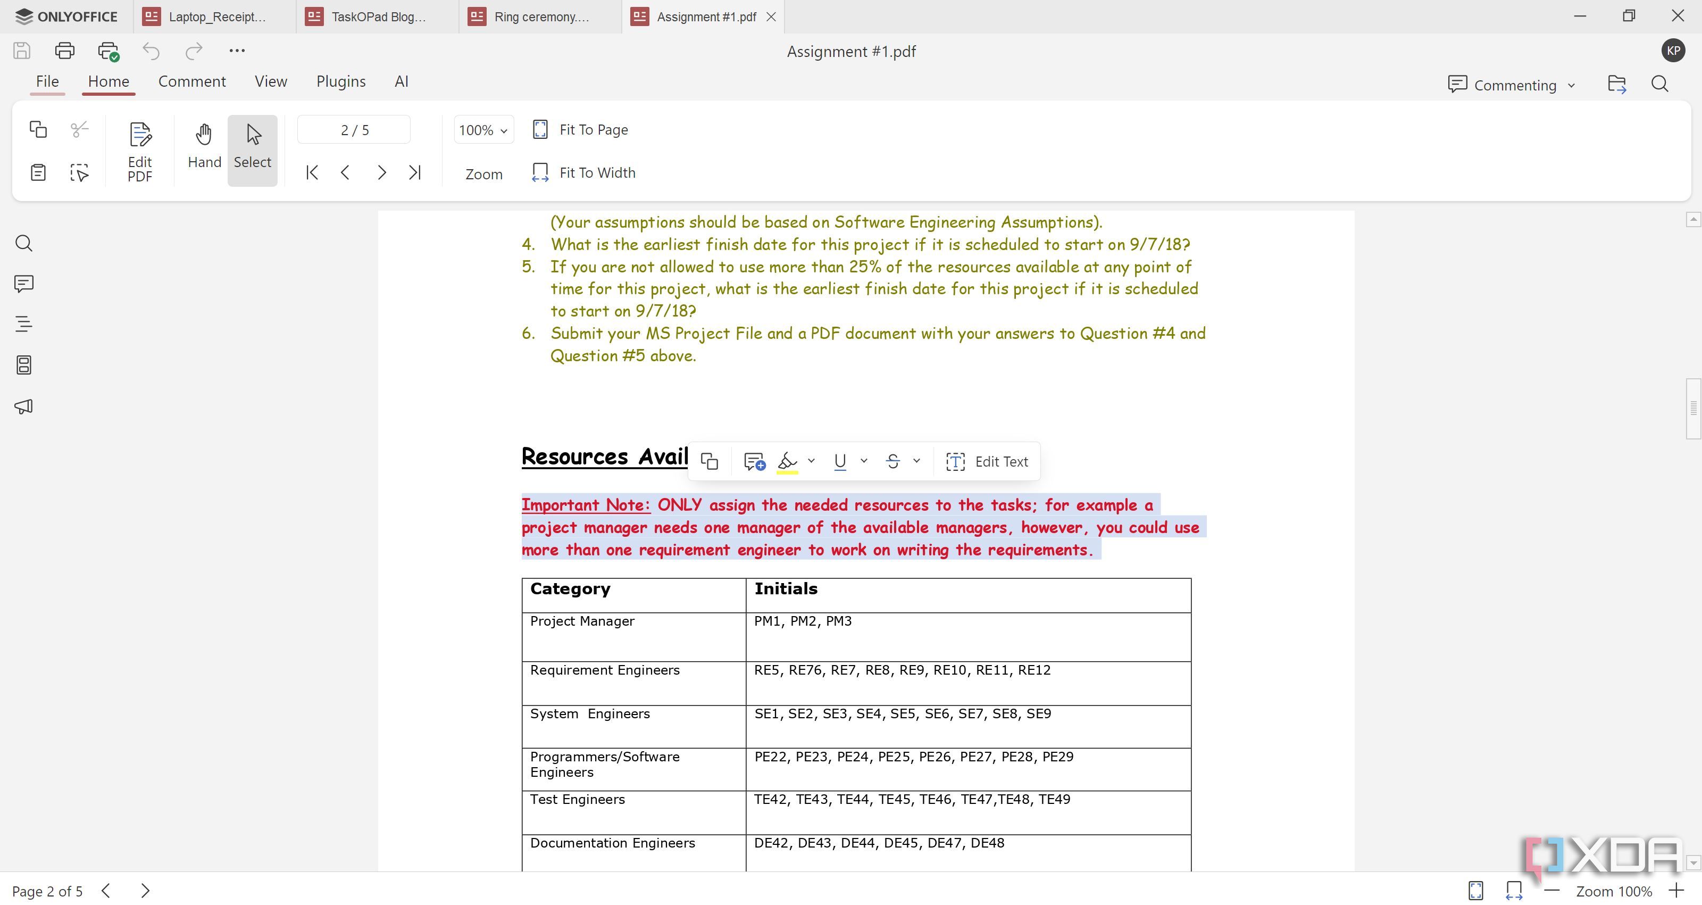Image resolution: width=1702 pixels, height=905 pixels.
Task: Click the Edit Text button
Action: tap(987, 461)
